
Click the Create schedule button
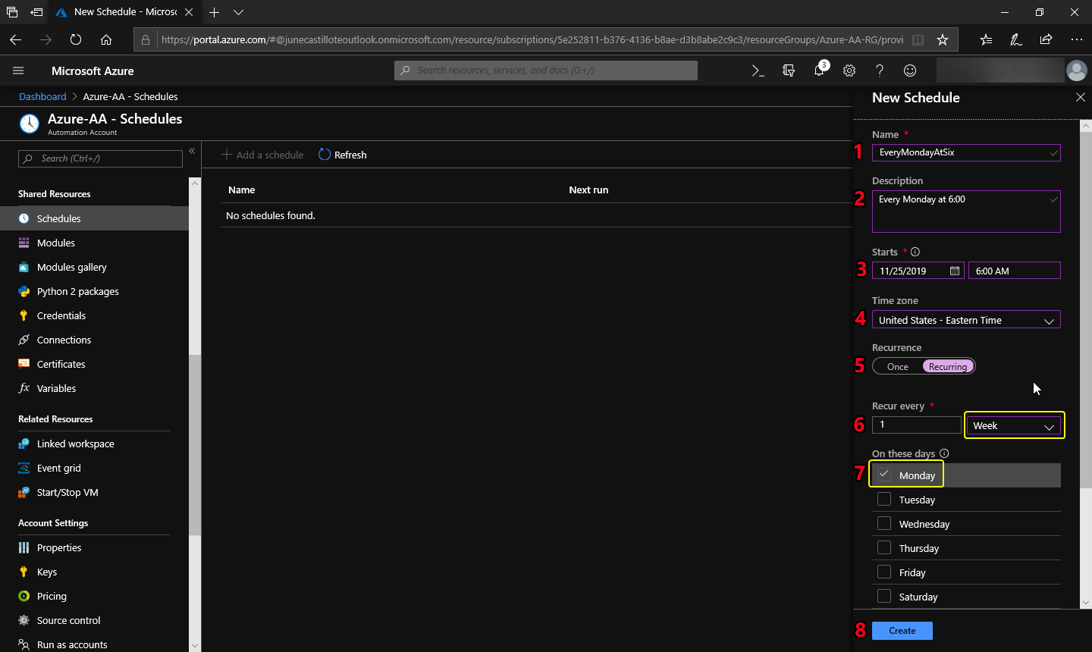(x=902, y=631)
